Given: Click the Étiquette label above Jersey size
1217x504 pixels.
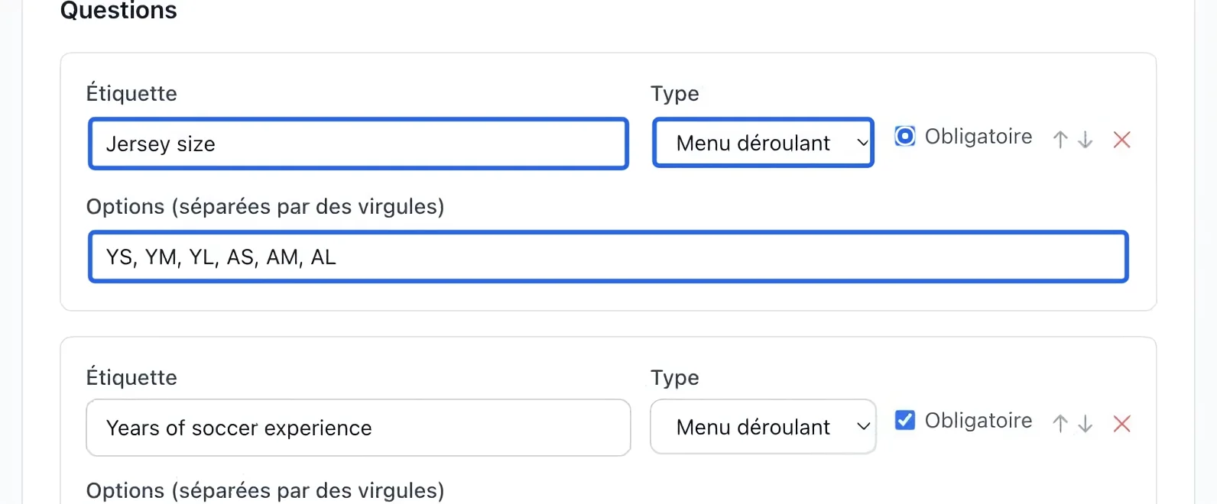Looking at the screenshot, I should tap(131, 93).
